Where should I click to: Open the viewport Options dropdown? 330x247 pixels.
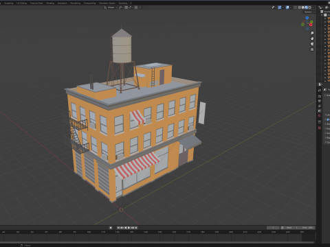point(309,12)
